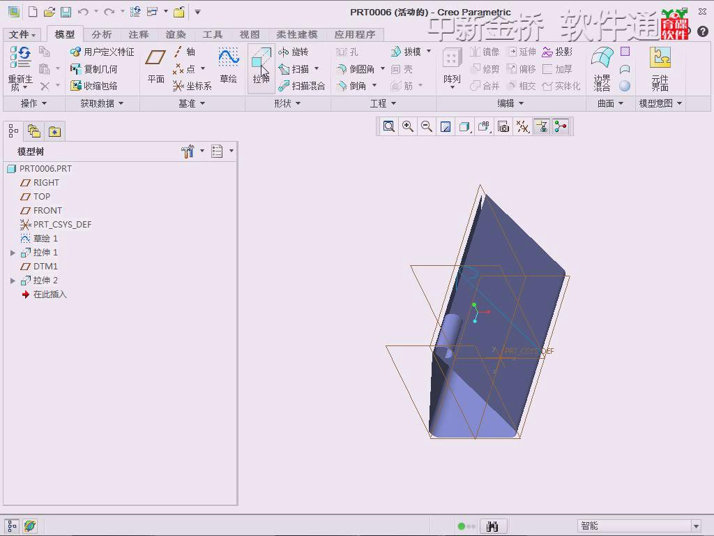
Task: Choose the Sweep (扫描) tool
Action: tap(294, 69)
